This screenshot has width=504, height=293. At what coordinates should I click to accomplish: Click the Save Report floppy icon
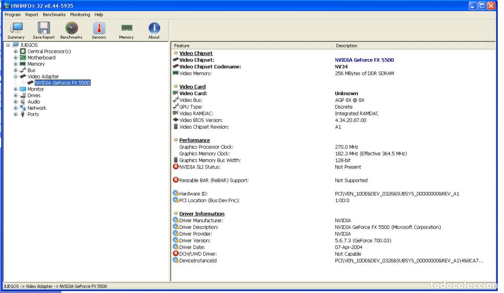pyautogui.click(x=44, y=28)
